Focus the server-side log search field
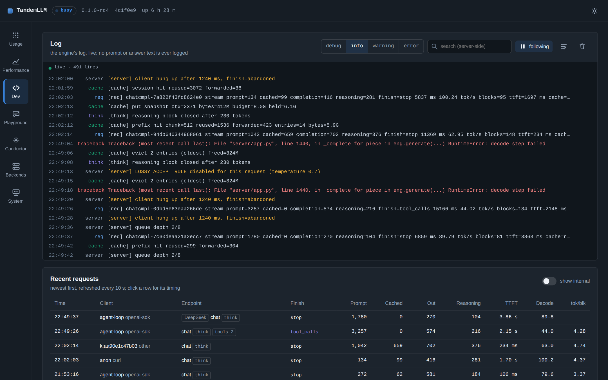608x380 pixels. [x=469, y=46]
